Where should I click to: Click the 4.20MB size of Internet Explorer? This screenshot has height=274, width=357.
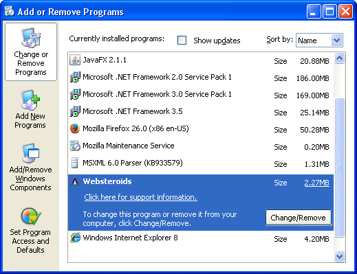[x=316, y=239]
